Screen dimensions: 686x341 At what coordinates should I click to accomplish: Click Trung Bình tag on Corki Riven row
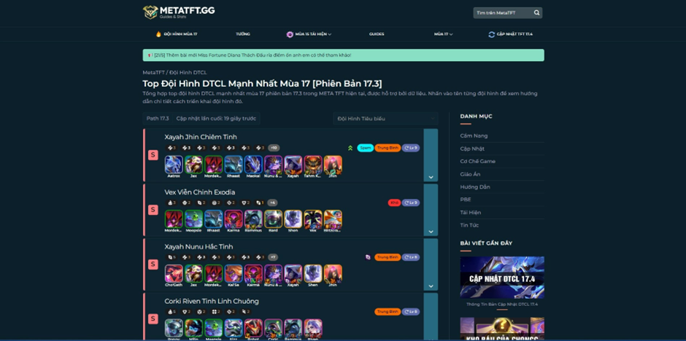coord(388,312)
